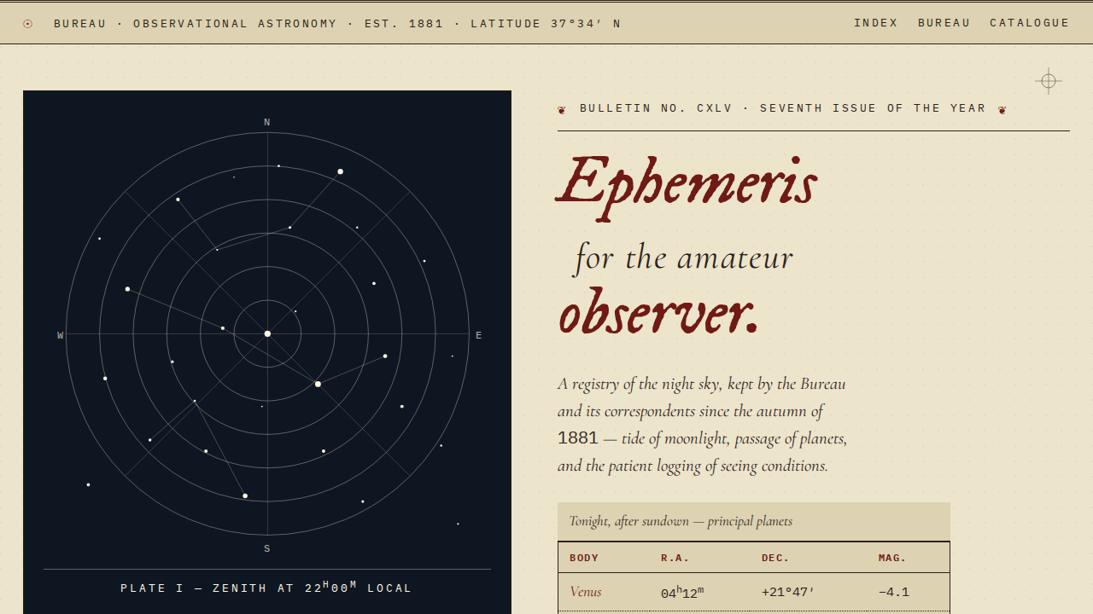Image resolution: width=1093 pixels, height=614 pixels.
Task: Click the N compass label on chart
Action: click(x=267, y=123)
